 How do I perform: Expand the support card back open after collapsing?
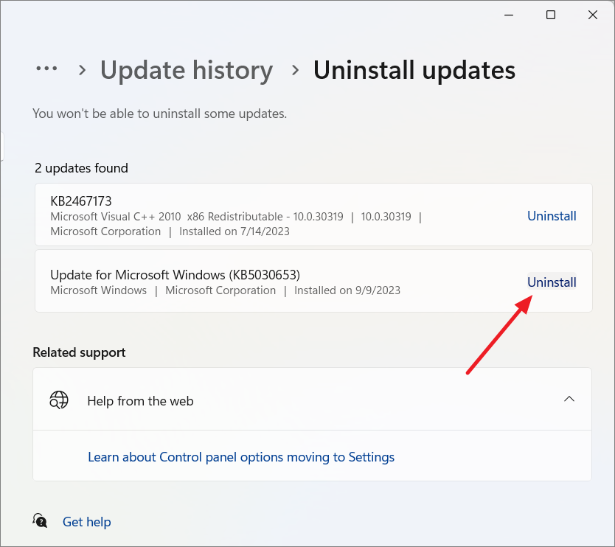569,399
